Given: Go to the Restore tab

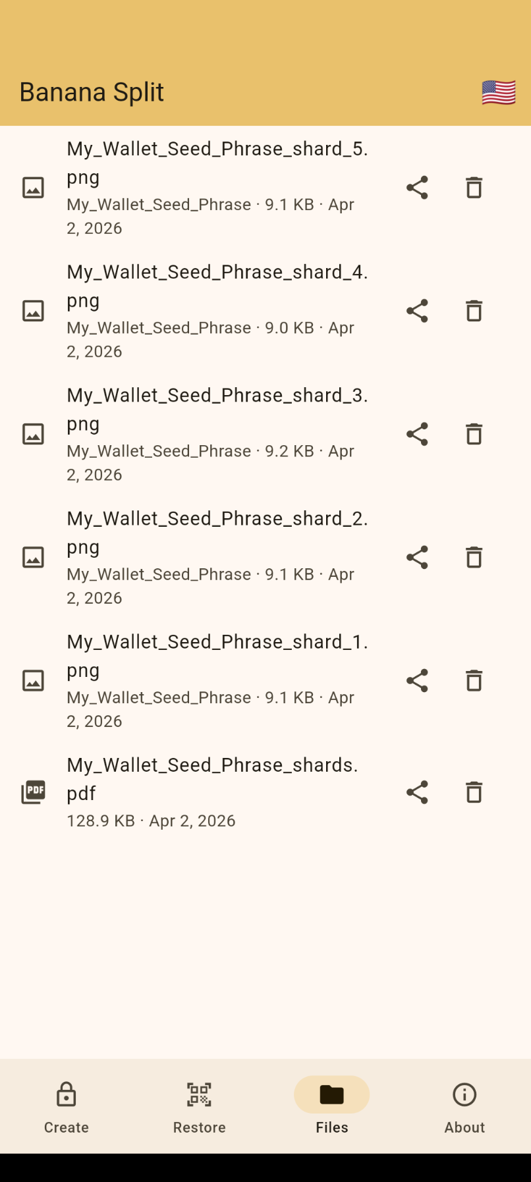Looking at the screenshot, I should click(x=199, y=1108).
